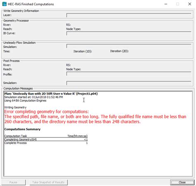Click the 'Write Geometry Information' group heading
Image resolution: width=196 pixels, height=186 pixels.
click(x=21, y=11)
